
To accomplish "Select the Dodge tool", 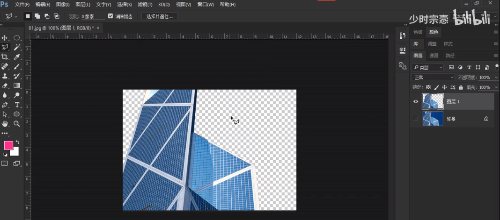I will click(17, 95).
